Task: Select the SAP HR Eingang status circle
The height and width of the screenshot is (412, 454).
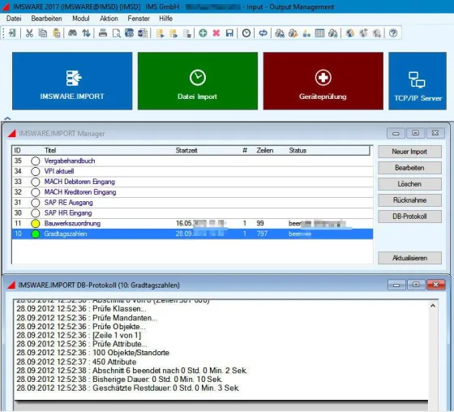Action: tap(36, 213)
